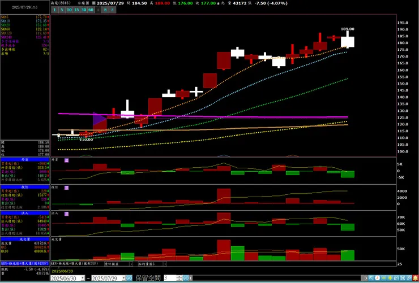The image size is (419, 283).
Task: Switch to 10-minute chart interval
Action: pyautogui.click(x=69, y=10)
